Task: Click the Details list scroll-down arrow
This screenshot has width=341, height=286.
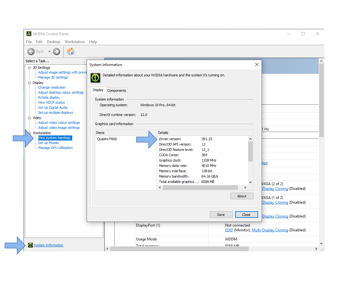Action: [x=250, y=182]
